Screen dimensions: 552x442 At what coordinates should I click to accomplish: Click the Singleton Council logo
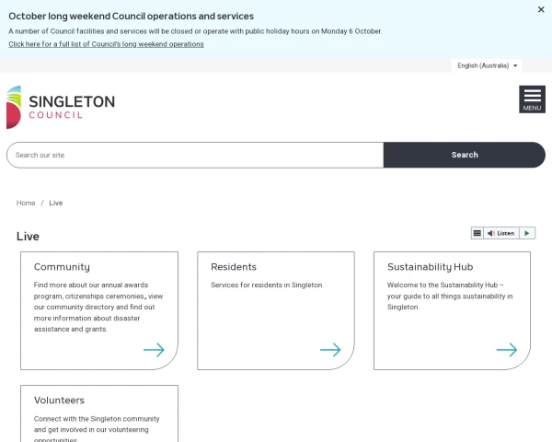[61, 107]
